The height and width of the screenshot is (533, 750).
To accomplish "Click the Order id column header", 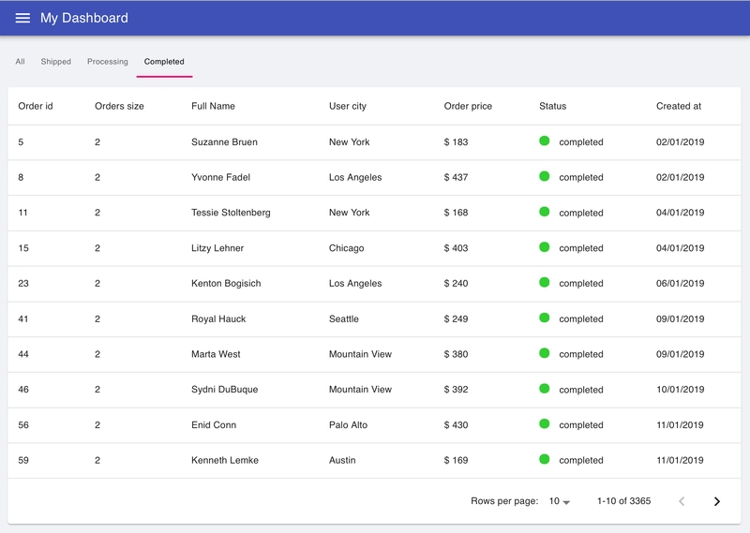I will coord(36,106).
